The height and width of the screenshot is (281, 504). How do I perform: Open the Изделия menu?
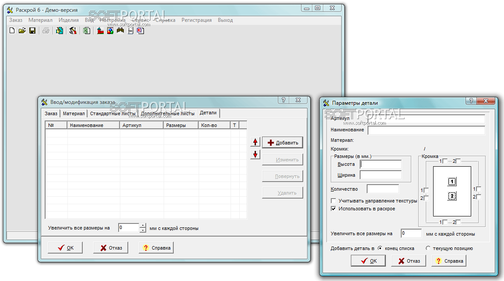click(68, 20)
